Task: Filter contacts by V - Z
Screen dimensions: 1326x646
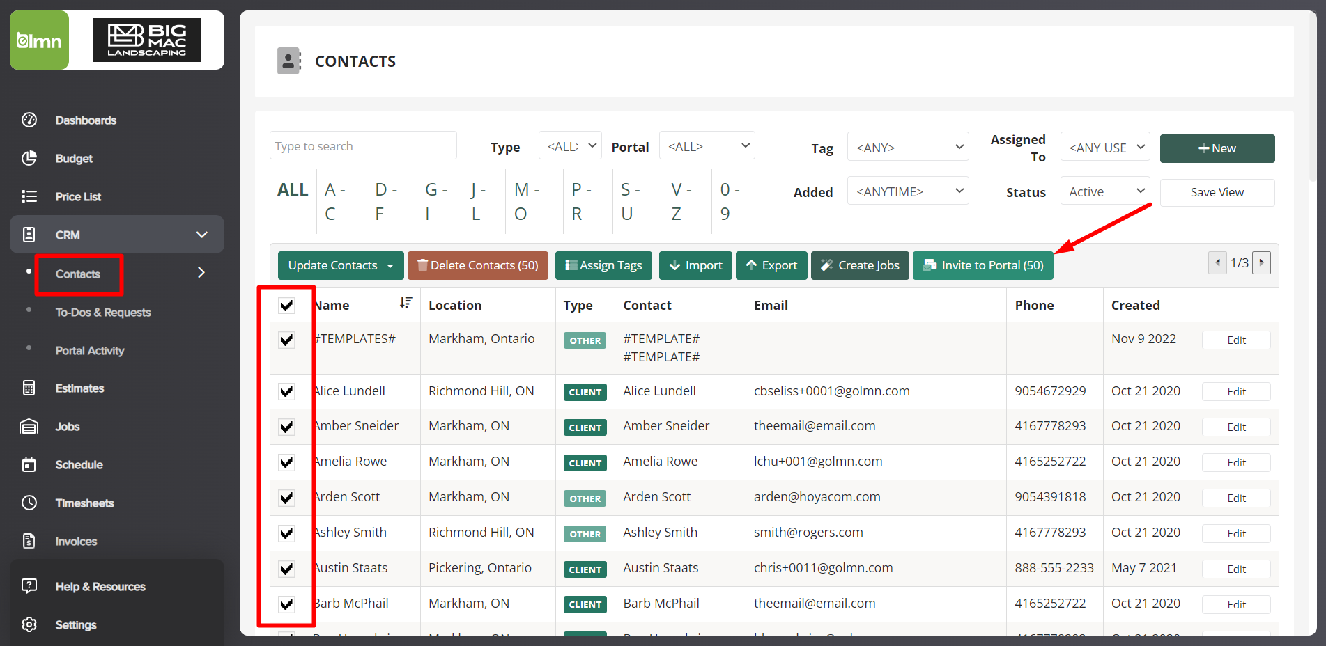Action: 681,201
